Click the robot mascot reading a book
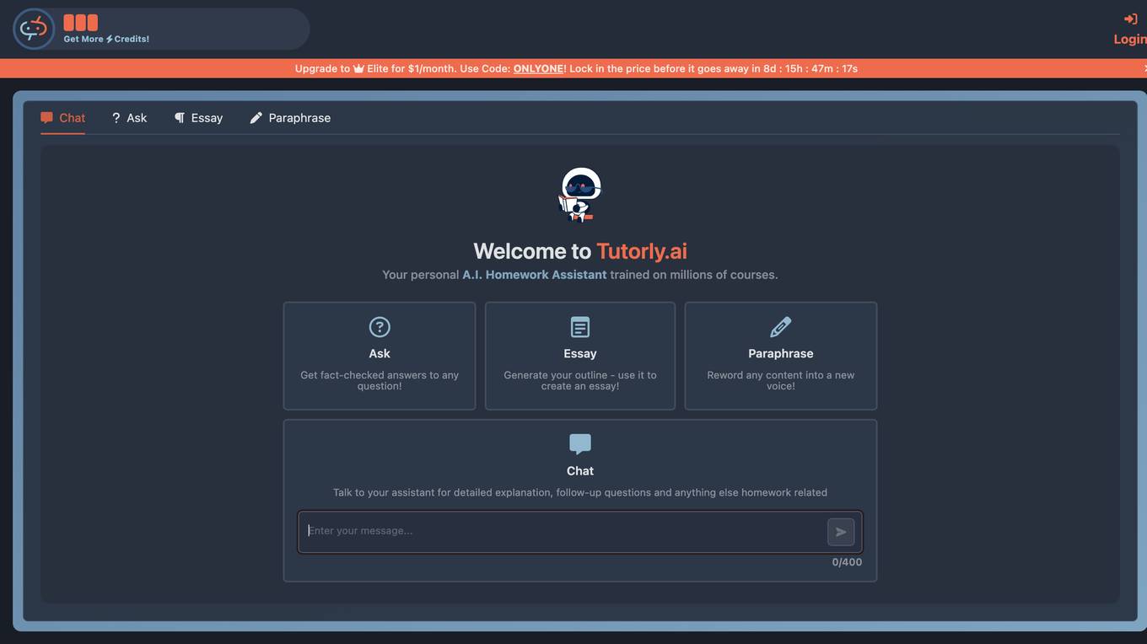1147x644 pixels. coord(580,194)
